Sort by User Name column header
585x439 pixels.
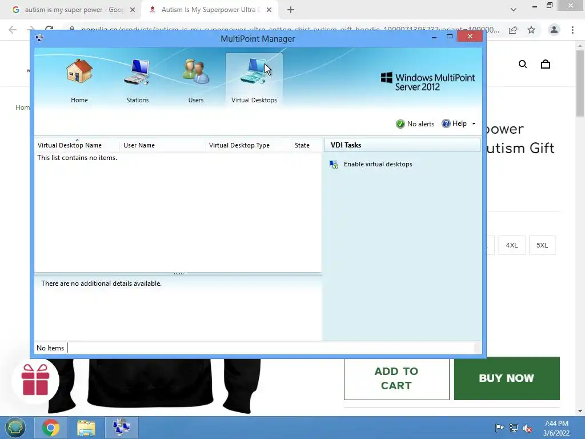pos(162,145)
